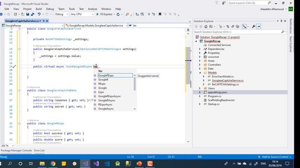Click the notifications flag icon in title bar
The height and width of the screenshot is (168, 300).
(x=217, y=3)
